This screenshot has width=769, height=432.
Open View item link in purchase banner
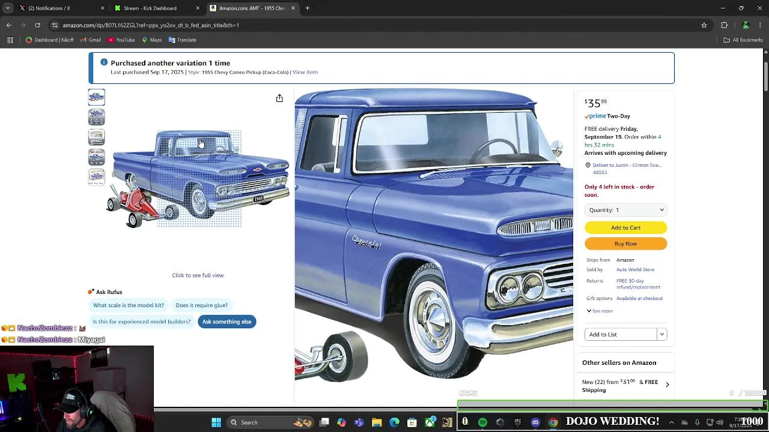[x=305, y=72]
